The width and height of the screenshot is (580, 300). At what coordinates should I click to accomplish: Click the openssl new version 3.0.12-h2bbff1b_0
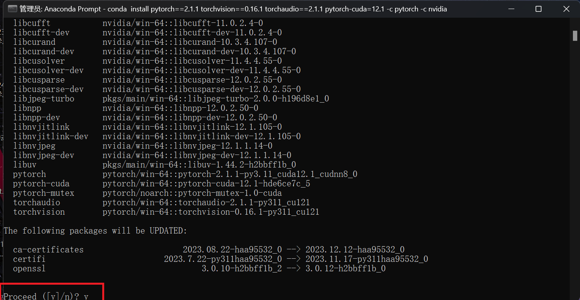click(346, 269)
